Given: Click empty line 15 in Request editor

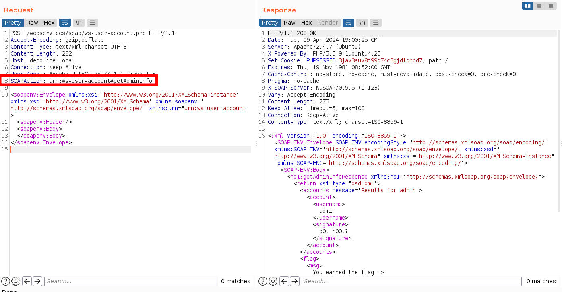Looking at the screenshot, I should tap(130, 149).
